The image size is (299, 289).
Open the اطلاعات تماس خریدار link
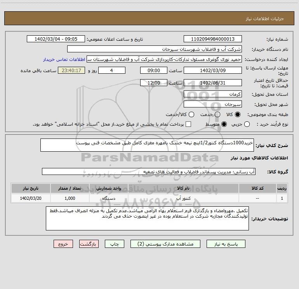click(64, 59)
